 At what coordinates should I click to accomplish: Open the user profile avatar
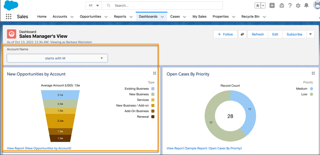pyautogui.click(x=317, y=5)
